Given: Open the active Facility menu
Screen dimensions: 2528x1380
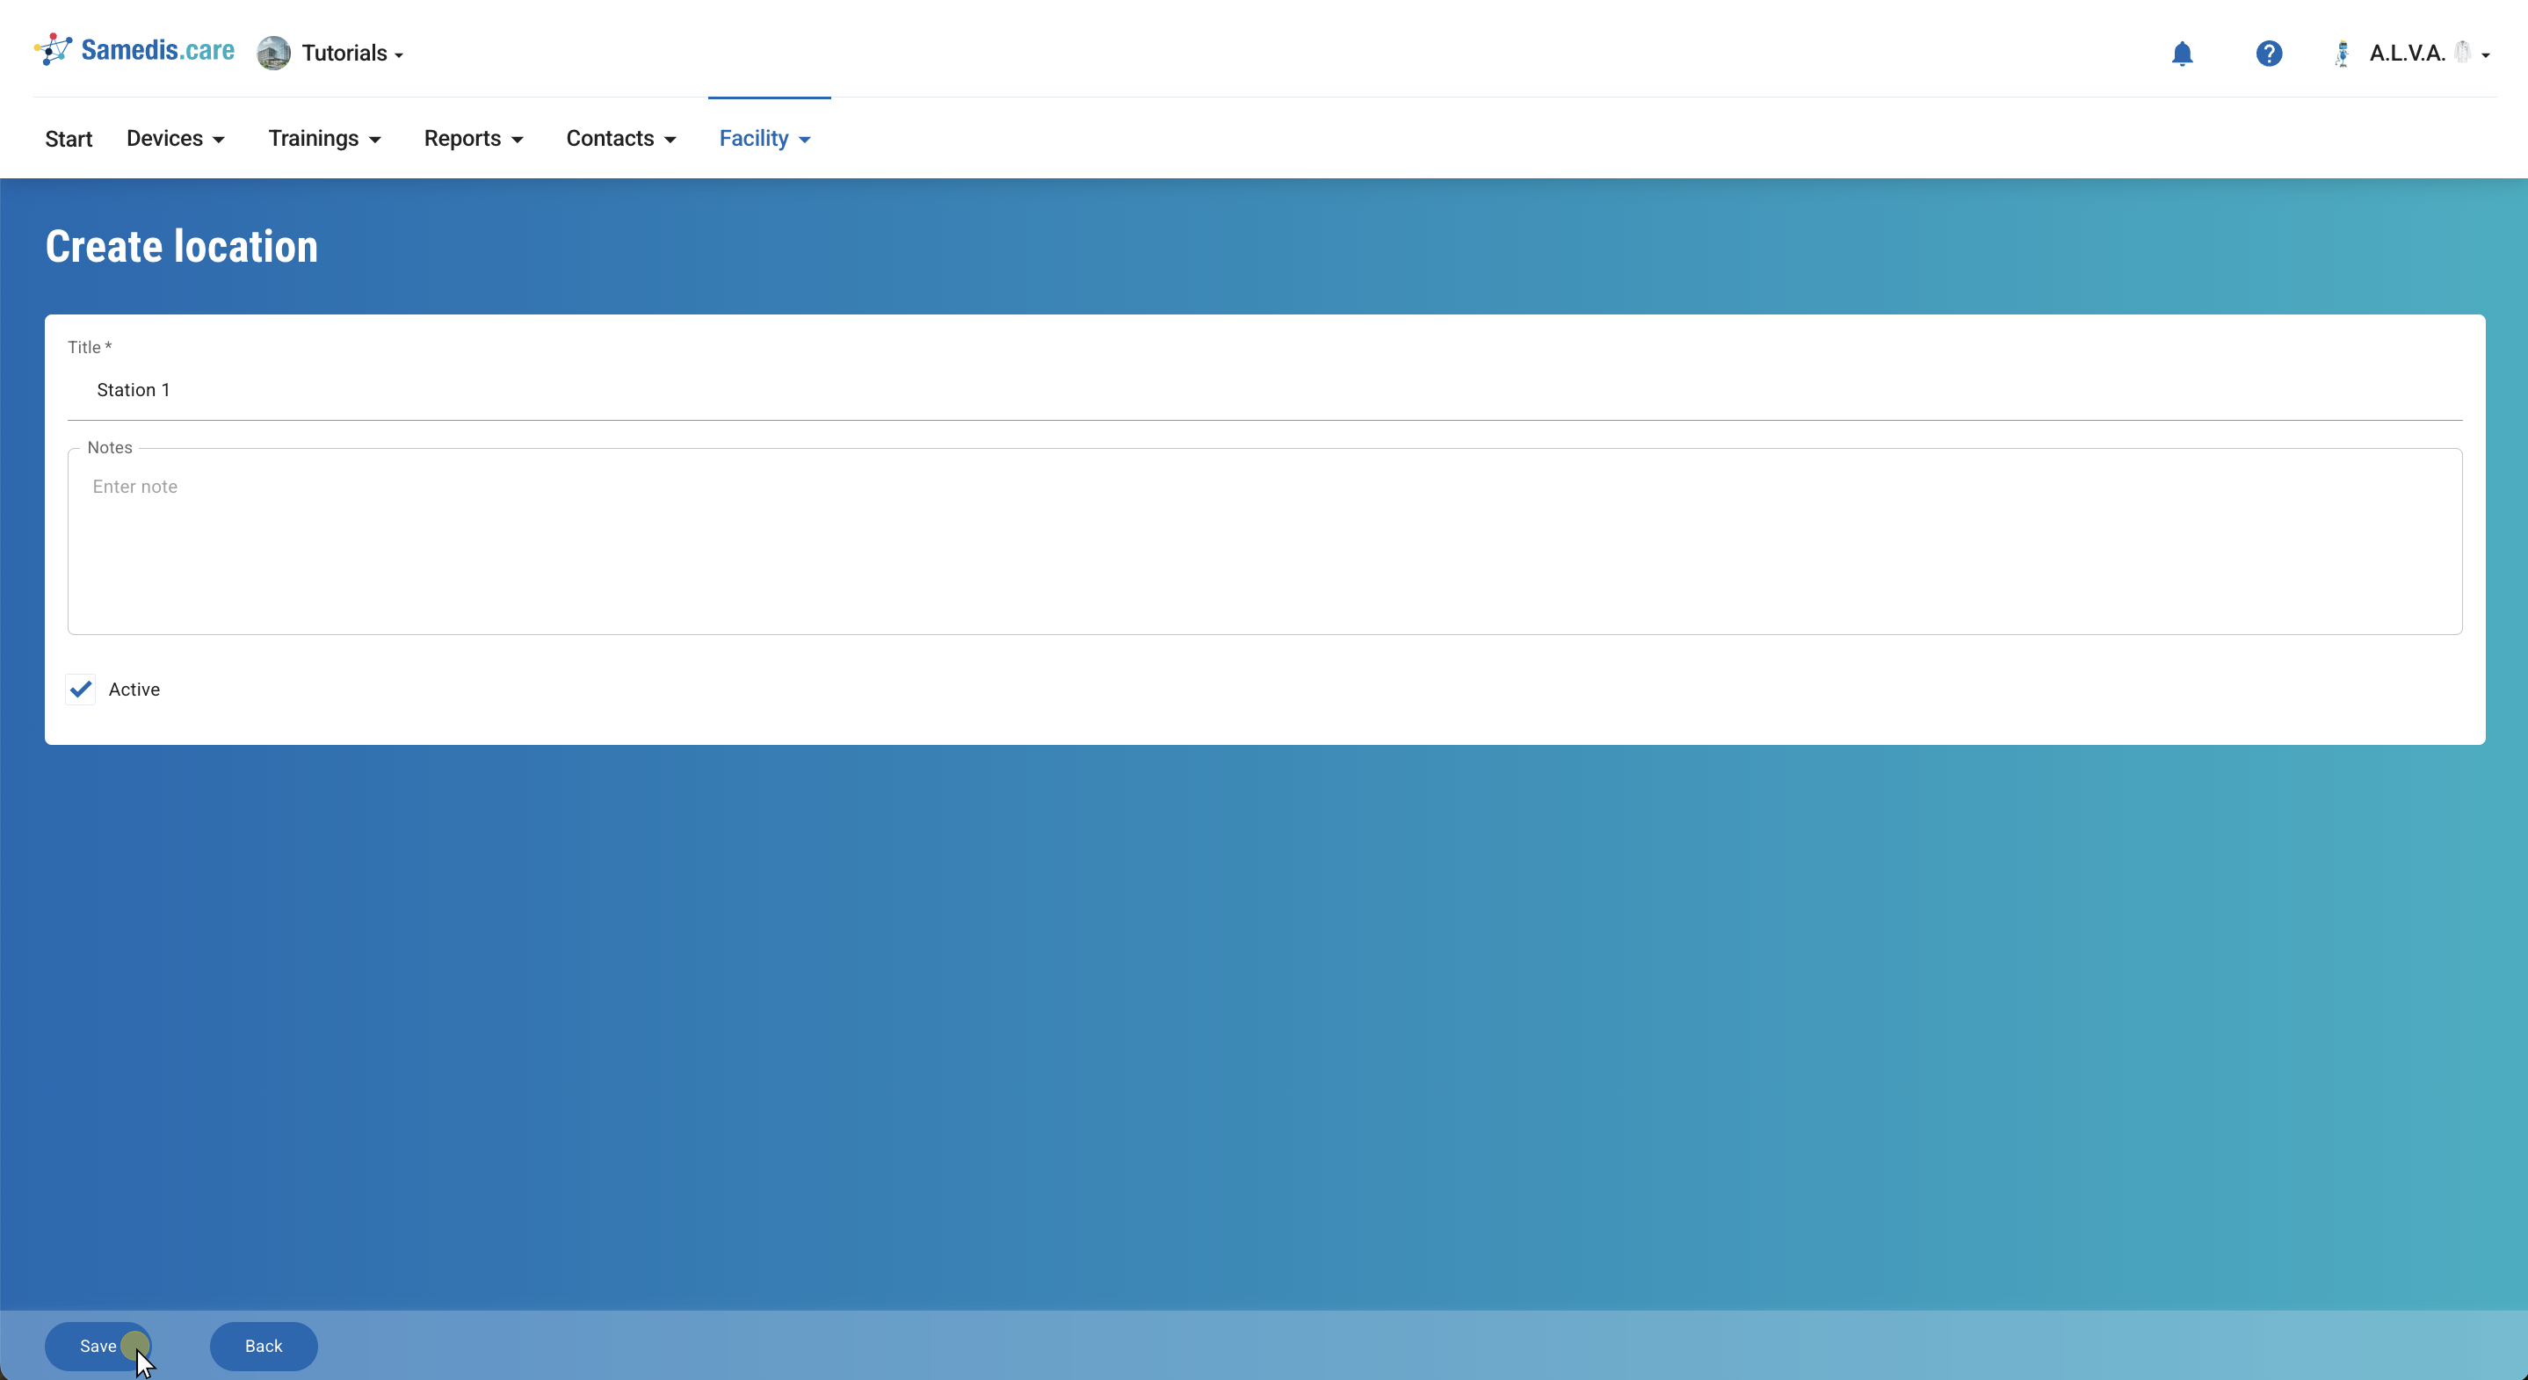Looking at the screenshot, I should 764,138.
